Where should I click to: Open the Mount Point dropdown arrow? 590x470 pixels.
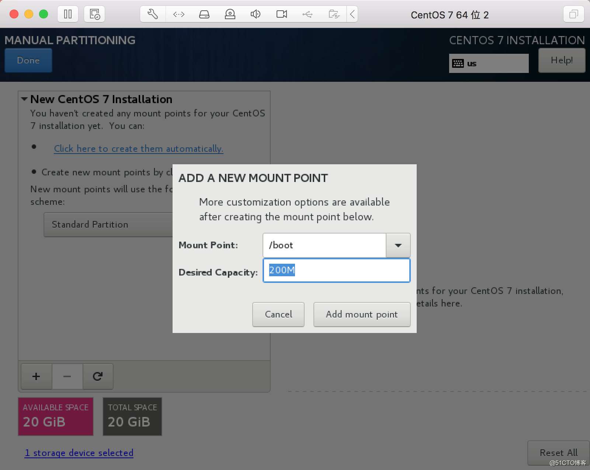point(398,245)
